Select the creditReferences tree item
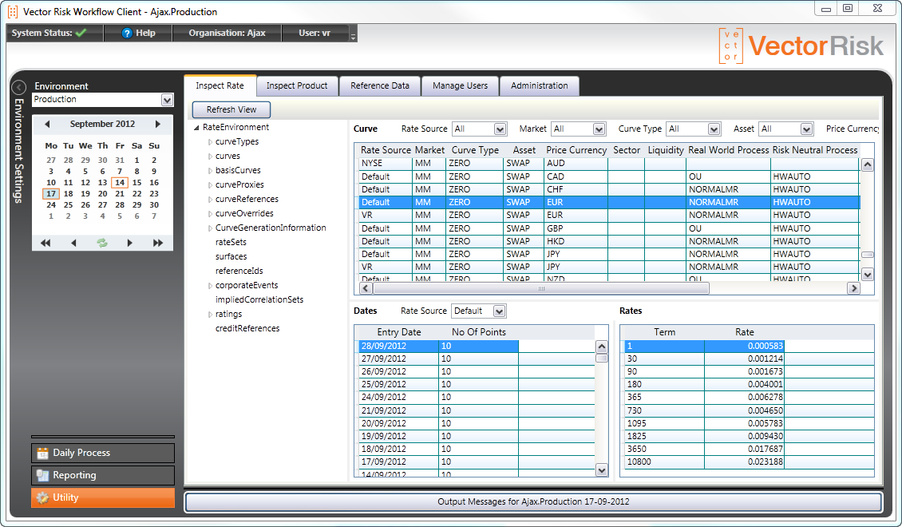This screenshot has height=527, width=902. (x=247, y=328)
